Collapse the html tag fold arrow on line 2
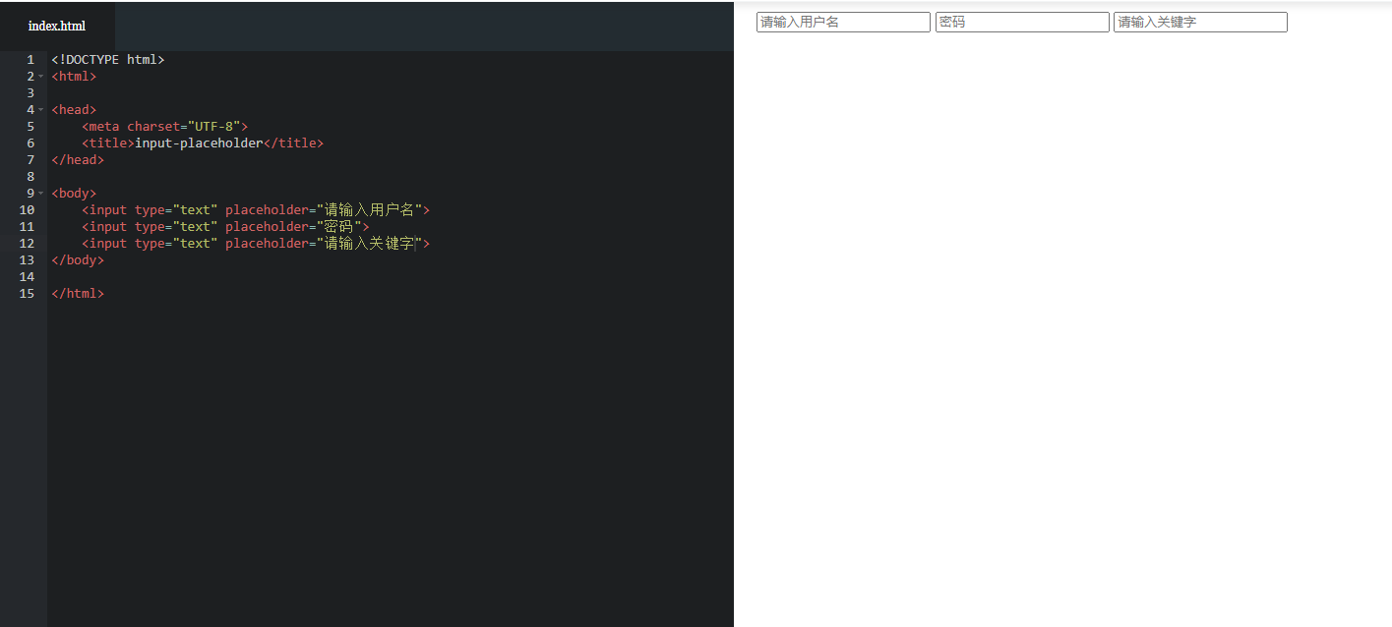The image size is (1392, 627). 41,76
